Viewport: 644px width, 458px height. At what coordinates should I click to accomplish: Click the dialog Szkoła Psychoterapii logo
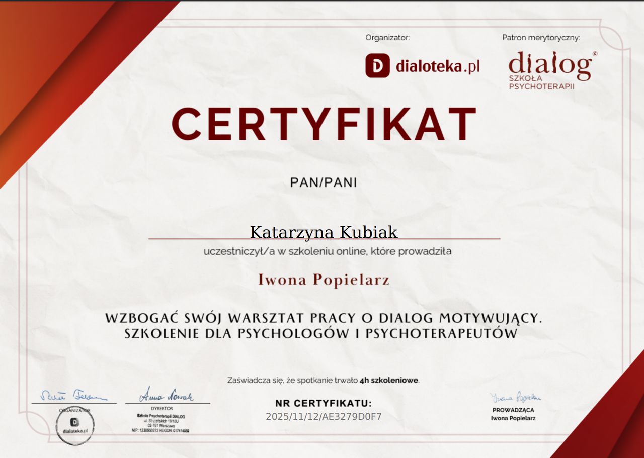pyautogui.click(x=551, y=70)
